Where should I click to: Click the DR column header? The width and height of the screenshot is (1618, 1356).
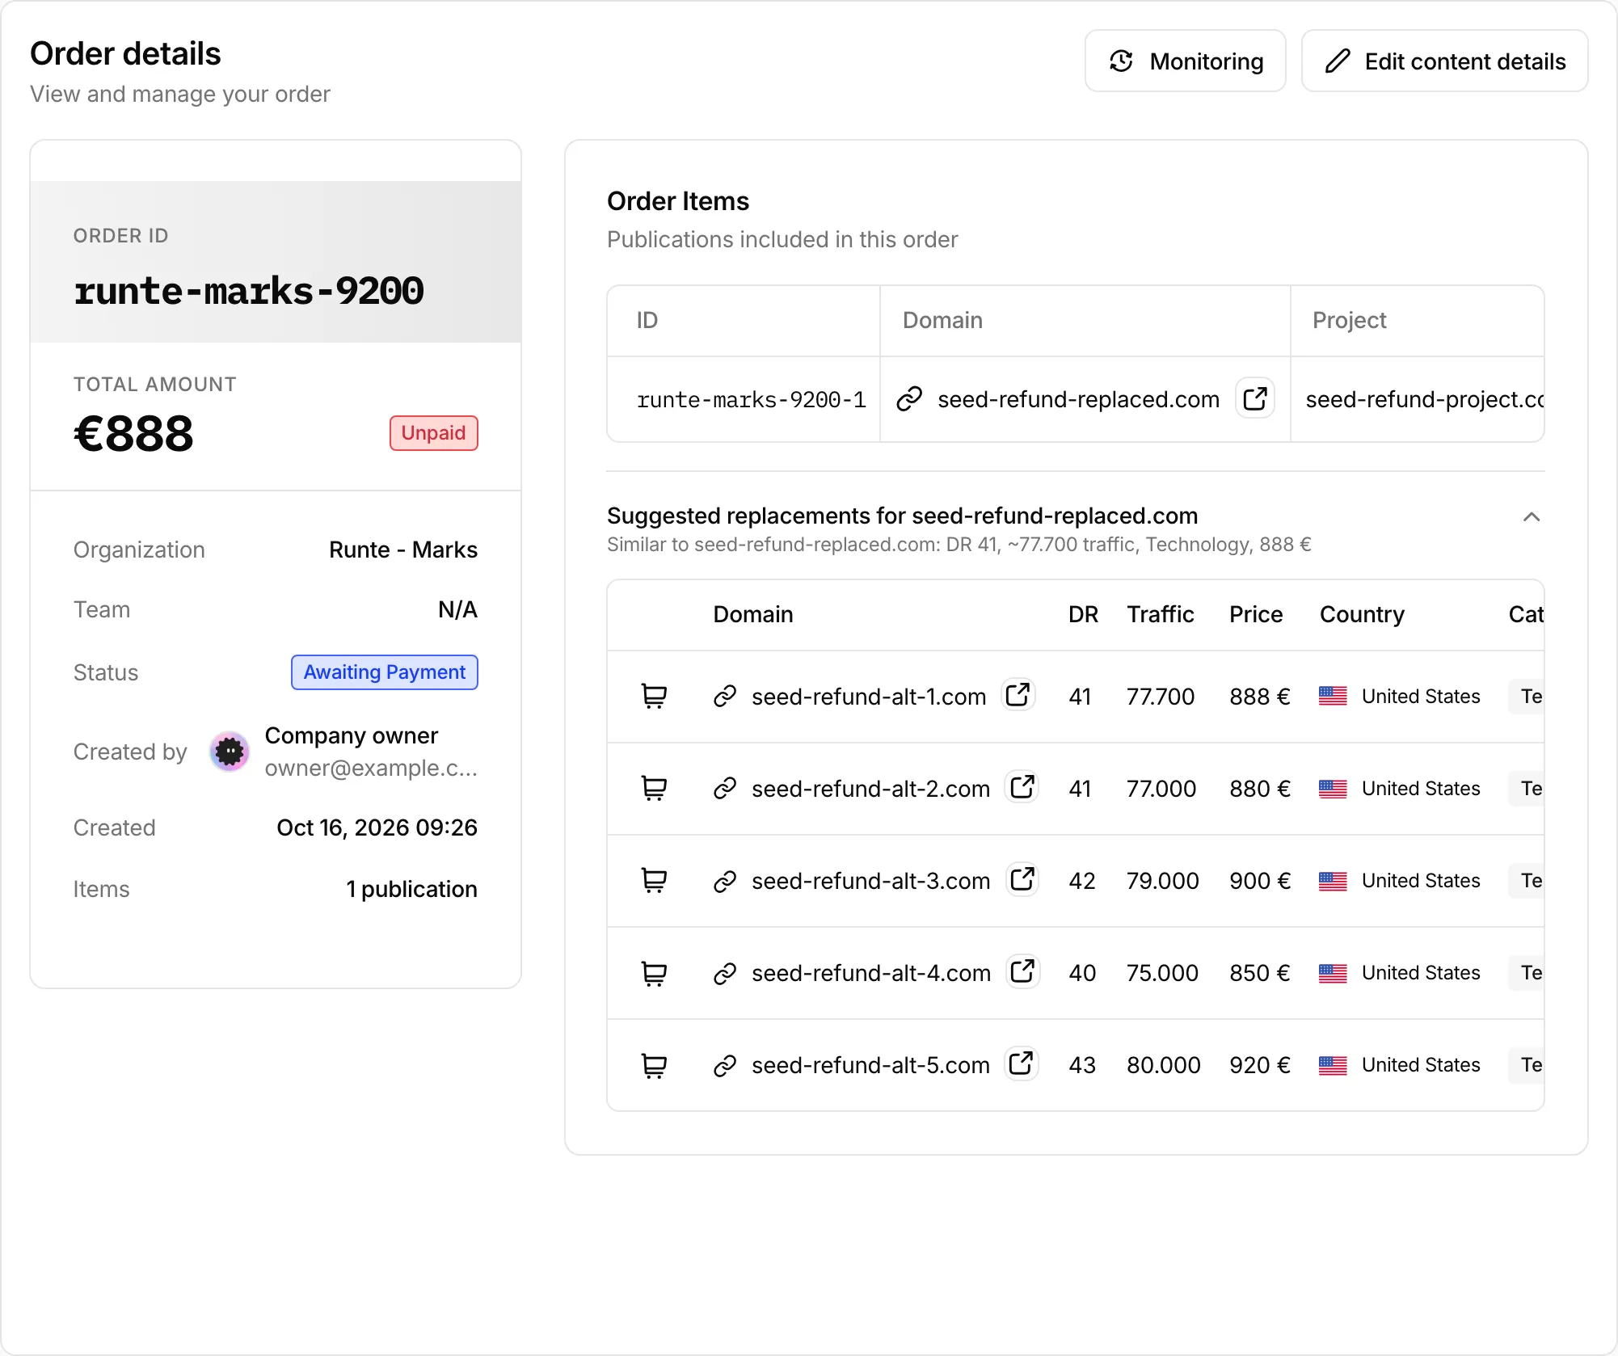[1083, 614]
